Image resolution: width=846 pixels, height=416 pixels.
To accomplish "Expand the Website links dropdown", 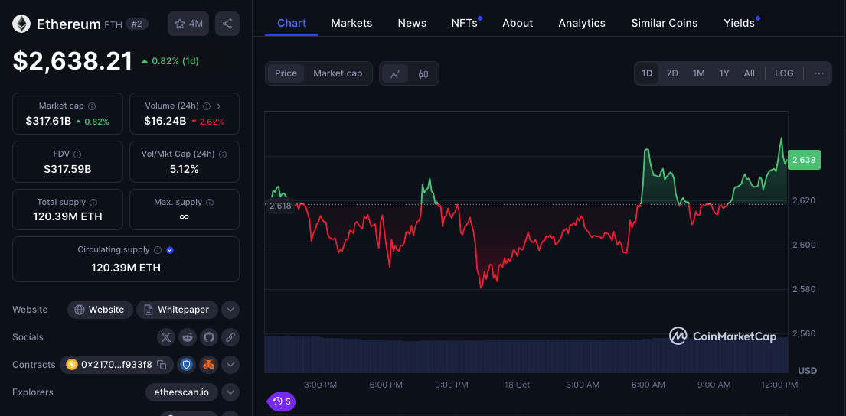I will pyautogui.click(x=230, y=310).
